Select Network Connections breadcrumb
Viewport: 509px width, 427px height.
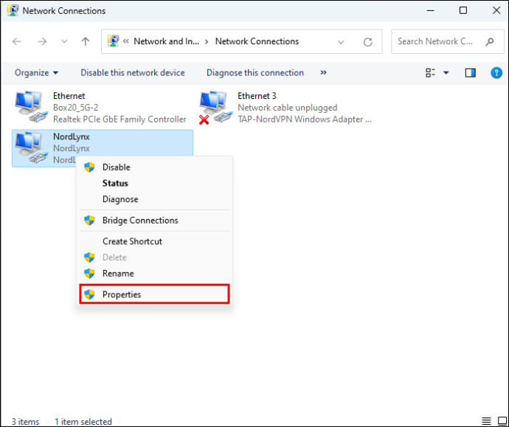[257, 41]
